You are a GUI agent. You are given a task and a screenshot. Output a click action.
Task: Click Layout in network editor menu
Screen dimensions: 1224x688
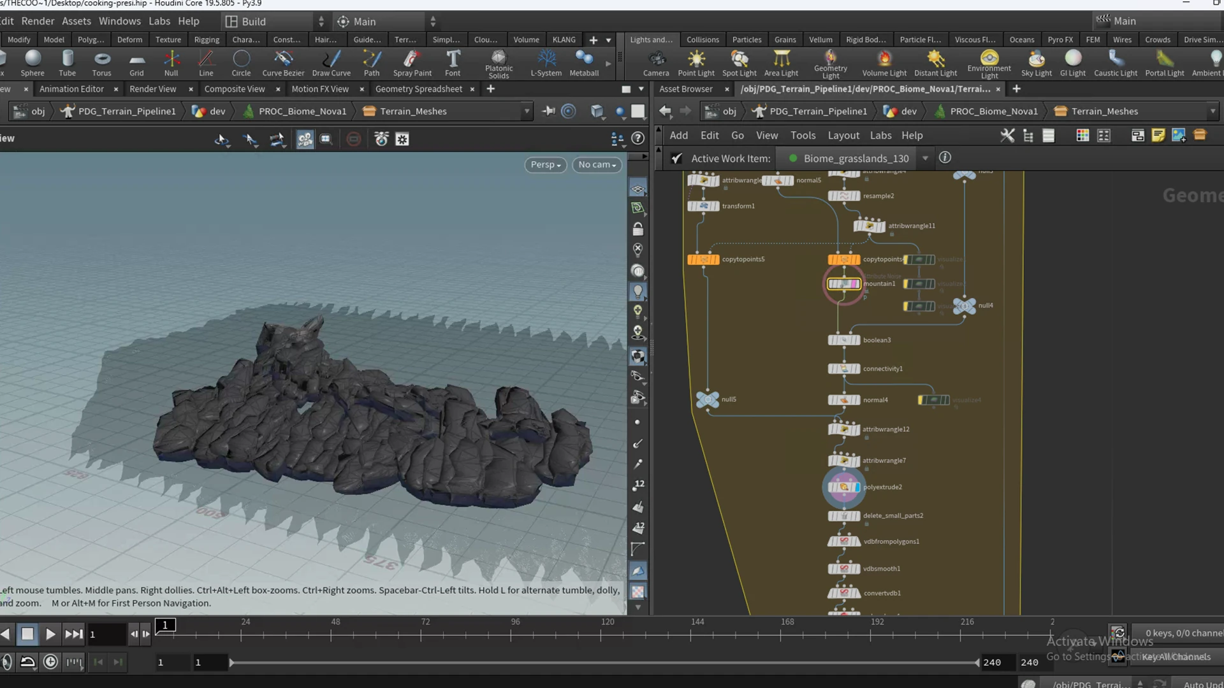pos(843,136)
